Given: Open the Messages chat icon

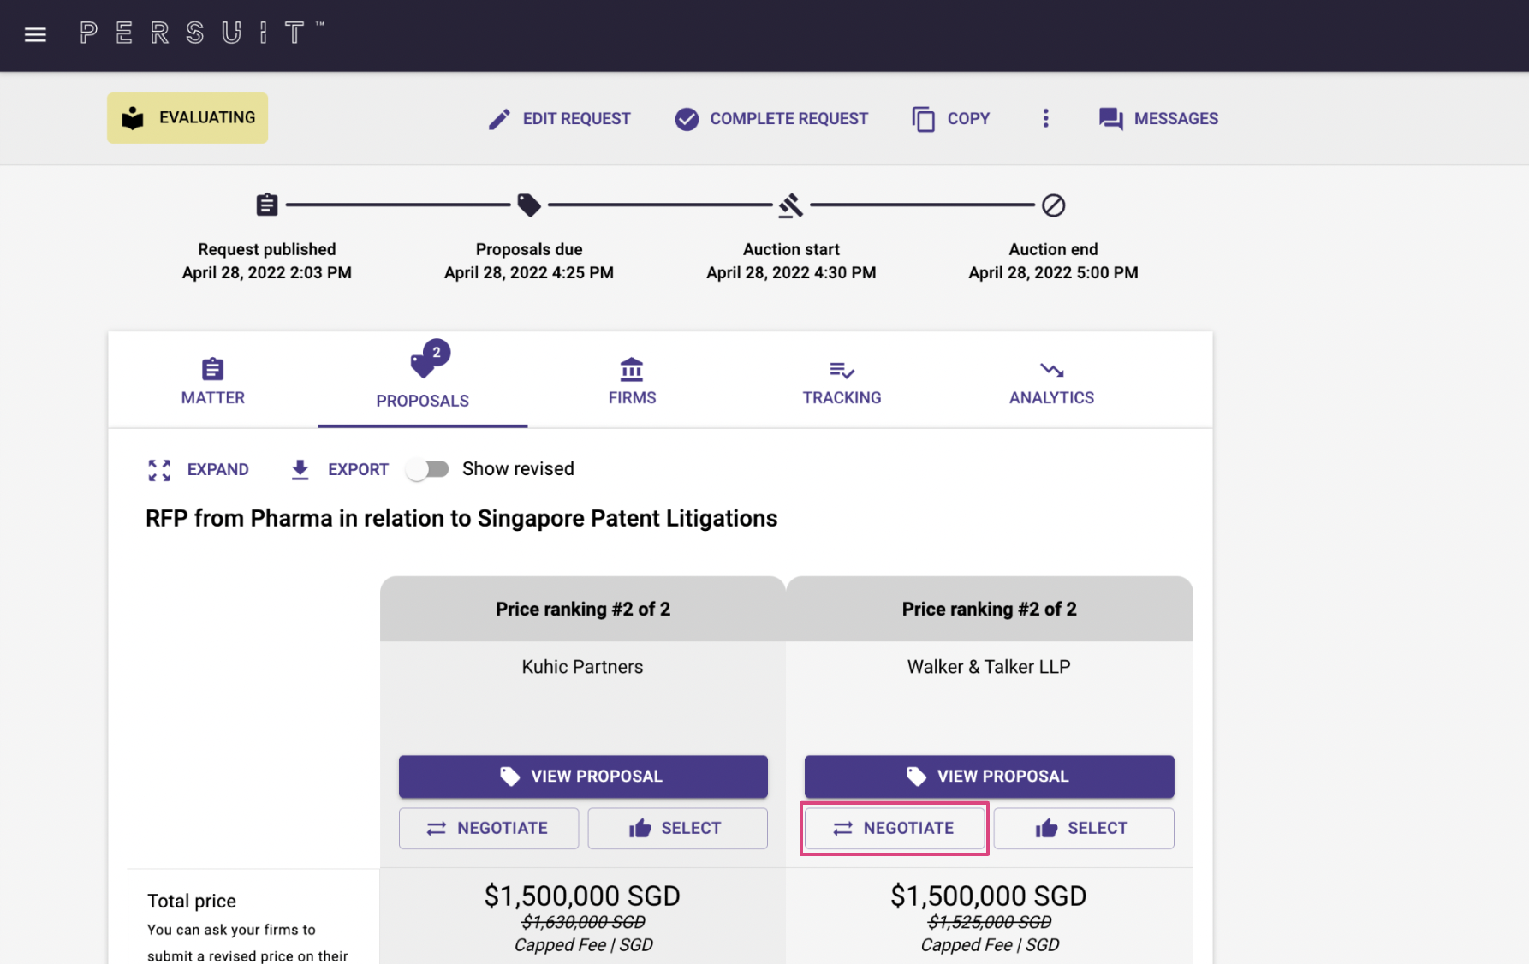Looking at the screenshot, I should coord(1111,119).
